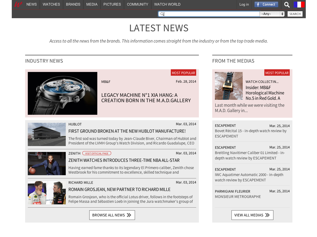Open Insider: MB&F Horological Machine article
This screenshot has width=317, height=237.
click(265, 93)
